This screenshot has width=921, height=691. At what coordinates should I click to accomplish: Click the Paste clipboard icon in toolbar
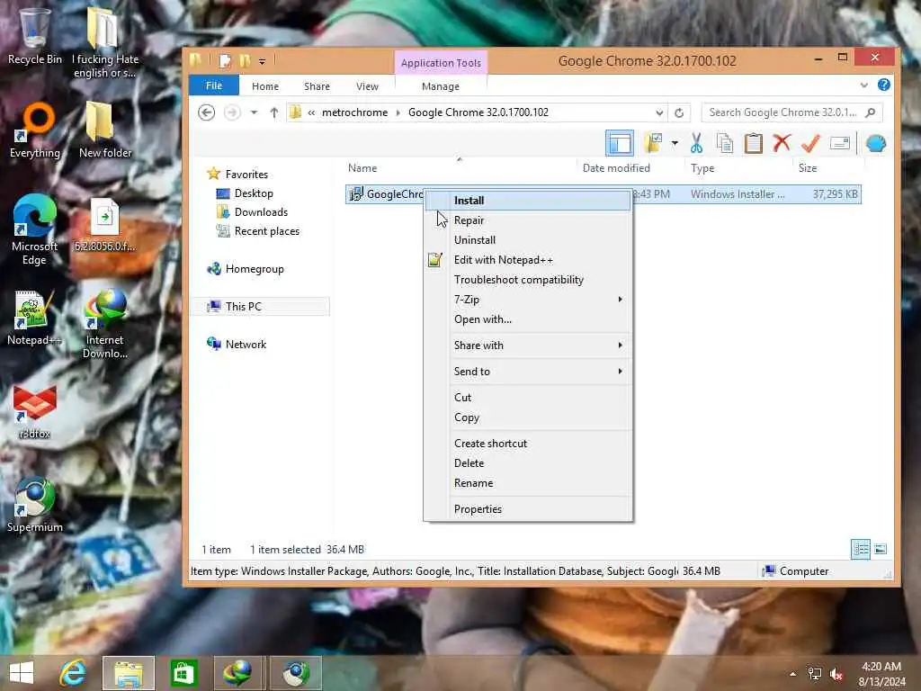click(x=753, y=143)
